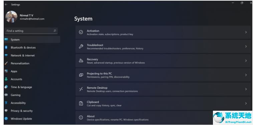Open the Recovery title
Screen dimensions: 253x125
[x=92, y=59]
